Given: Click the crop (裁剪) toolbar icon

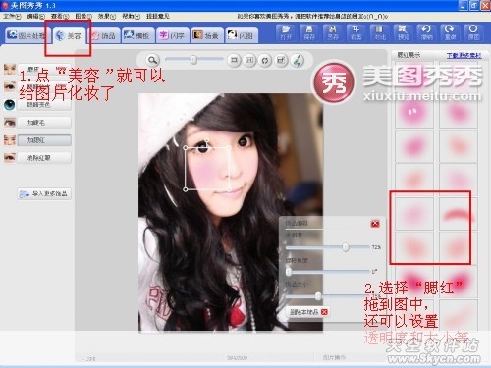Looking at the screenshot, I should [355, 32].
